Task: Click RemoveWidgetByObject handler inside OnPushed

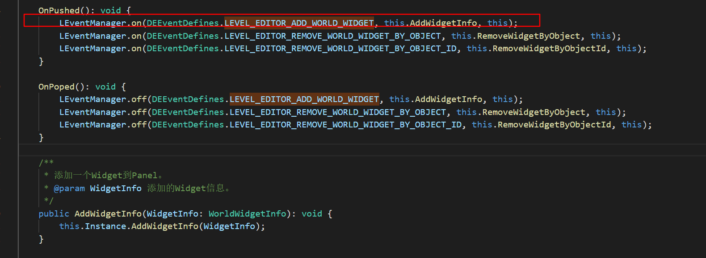Action: pos(529,36)
